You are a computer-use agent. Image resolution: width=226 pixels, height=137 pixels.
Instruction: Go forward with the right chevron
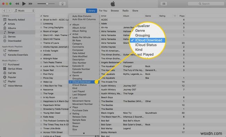[9, 11]
